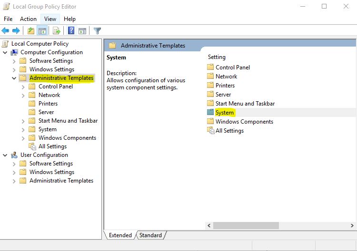Select Server in the console tree
This screenshot has width=357, height=251.
46,112
